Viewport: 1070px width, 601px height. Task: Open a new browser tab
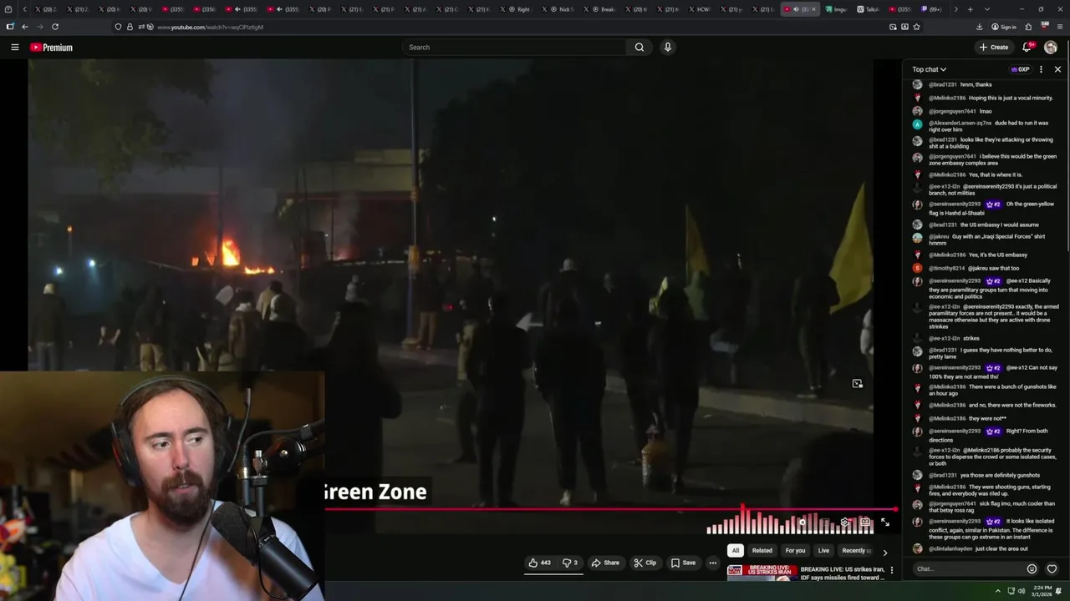click(970, 9)
